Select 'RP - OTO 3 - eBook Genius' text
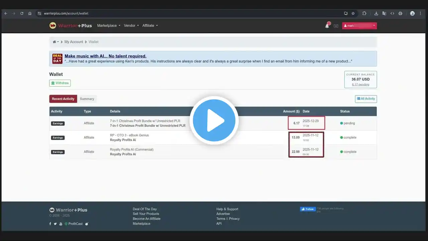This screenshot has width=428, height=241. 129,135
